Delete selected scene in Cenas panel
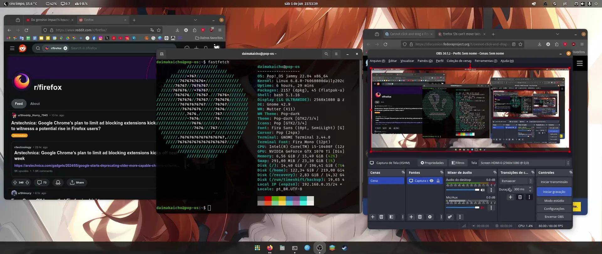602x254 pixels. point(381,217)
